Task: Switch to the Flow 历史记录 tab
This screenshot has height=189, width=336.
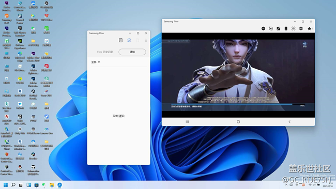Action: 105,52
